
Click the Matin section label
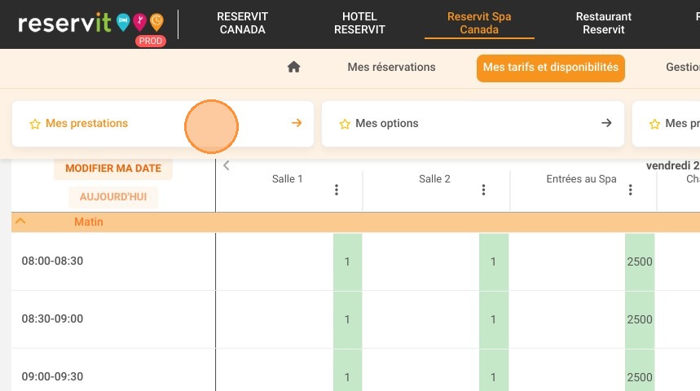pyautogui.click(x=88, y=222)
